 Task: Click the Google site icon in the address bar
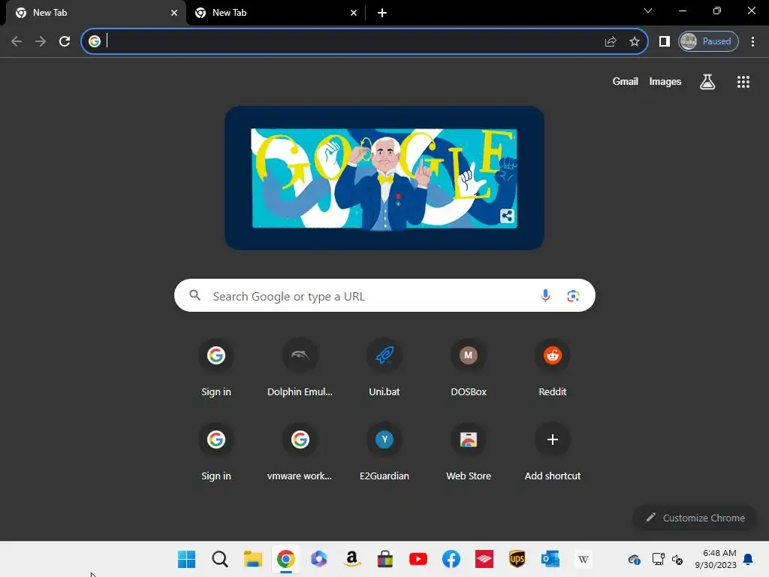94,41
